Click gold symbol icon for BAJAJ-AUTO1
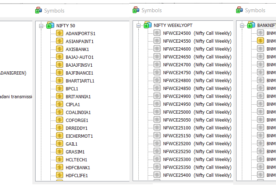The image size is (276, 185). (x=60, y=57)
